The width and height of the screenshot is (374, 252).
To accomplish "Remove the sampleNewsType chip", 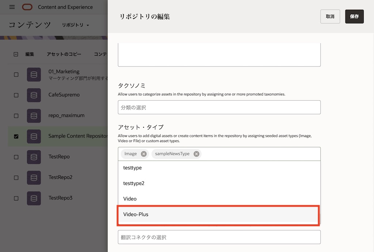I will [x=196, y=154].
